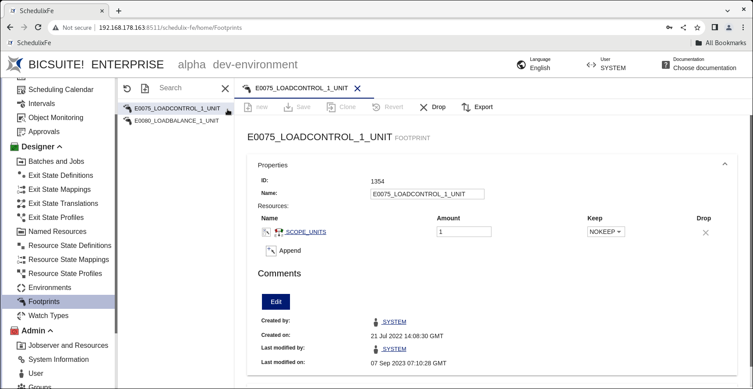Open the SCOPE_UNITS resource link
Screen dimensions: 753x389
click(x=306, y=232)
